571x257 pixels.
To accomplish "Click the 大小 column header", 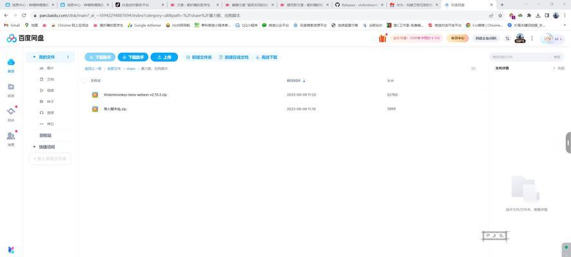I will tap(390, 80).
